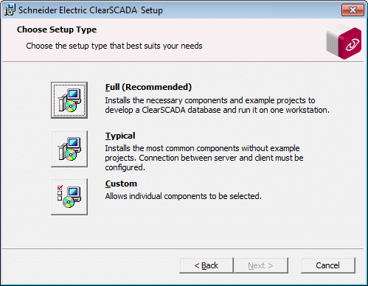Go back with the < Back button

pyautogui.click(x=206, y=265)
